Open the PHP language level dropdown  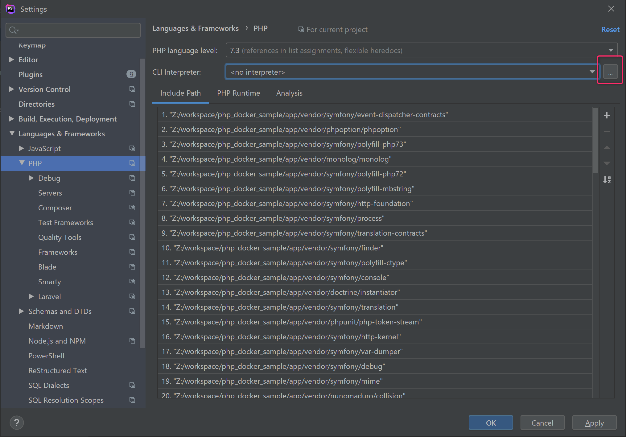[x=610, y=50]
